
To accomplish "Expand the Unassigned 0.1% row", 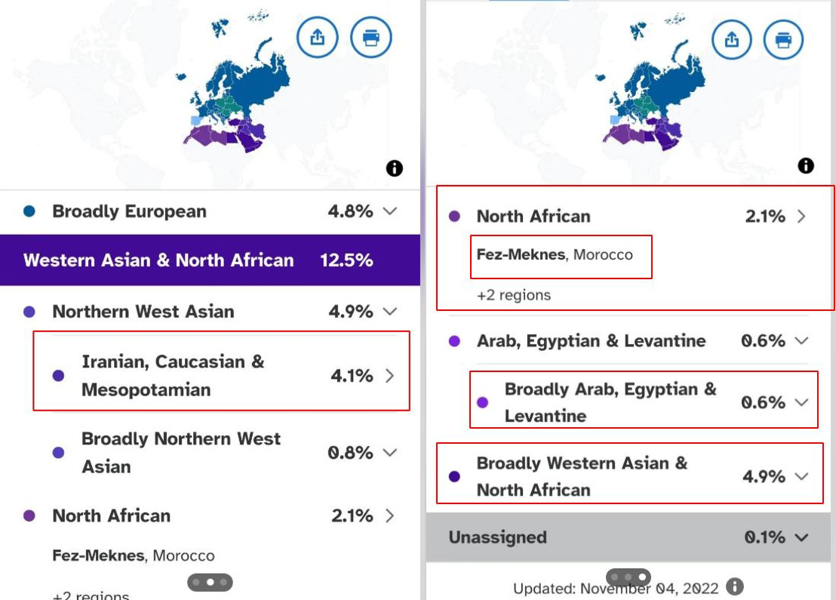I will pyautogui.click(x=801, y=537).
